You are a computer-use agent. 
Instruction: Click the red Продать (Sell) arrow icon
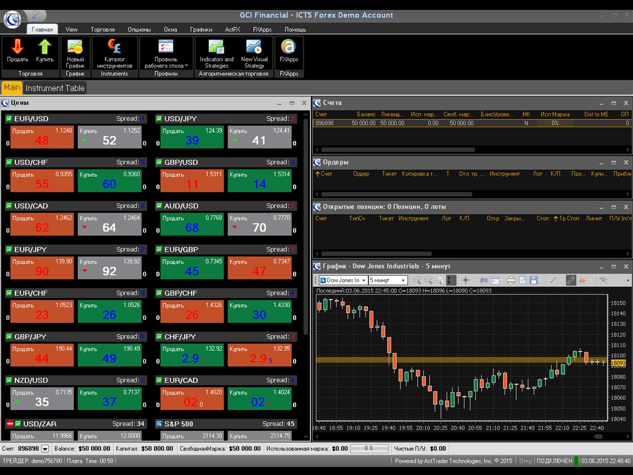pos(17,47)
